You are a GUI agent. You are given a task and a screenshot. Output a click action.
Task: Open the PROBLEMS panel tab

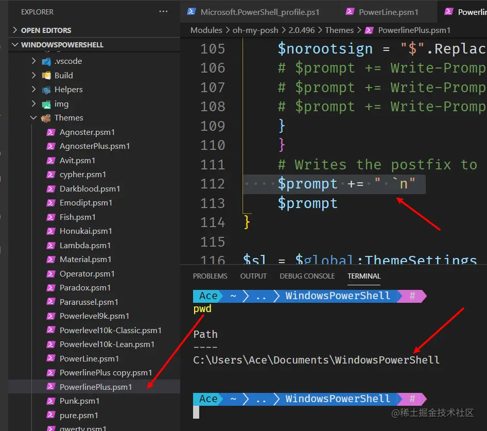pyautogui.click(x=210, y=276)
